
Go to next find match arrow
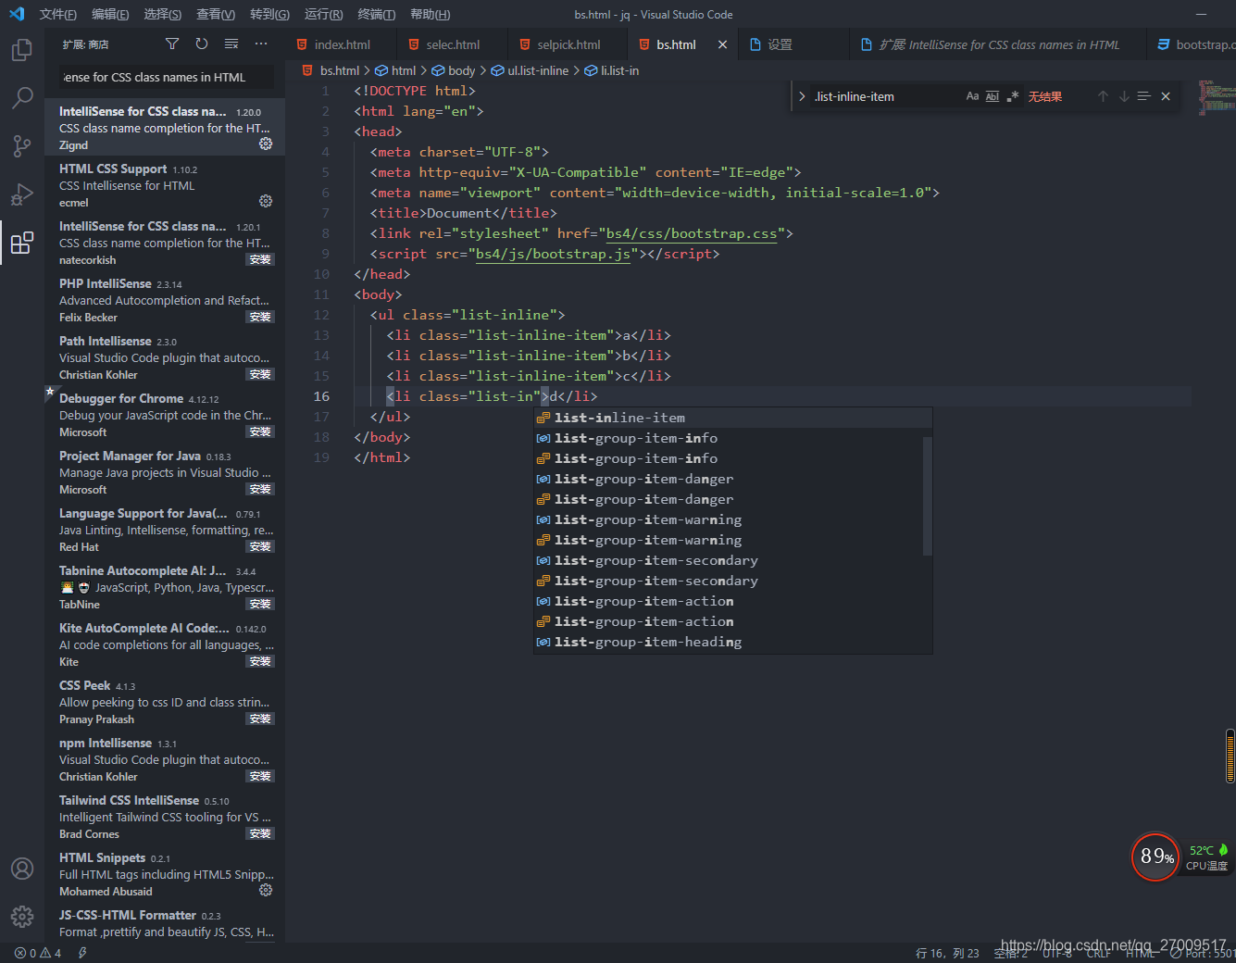1124,96
